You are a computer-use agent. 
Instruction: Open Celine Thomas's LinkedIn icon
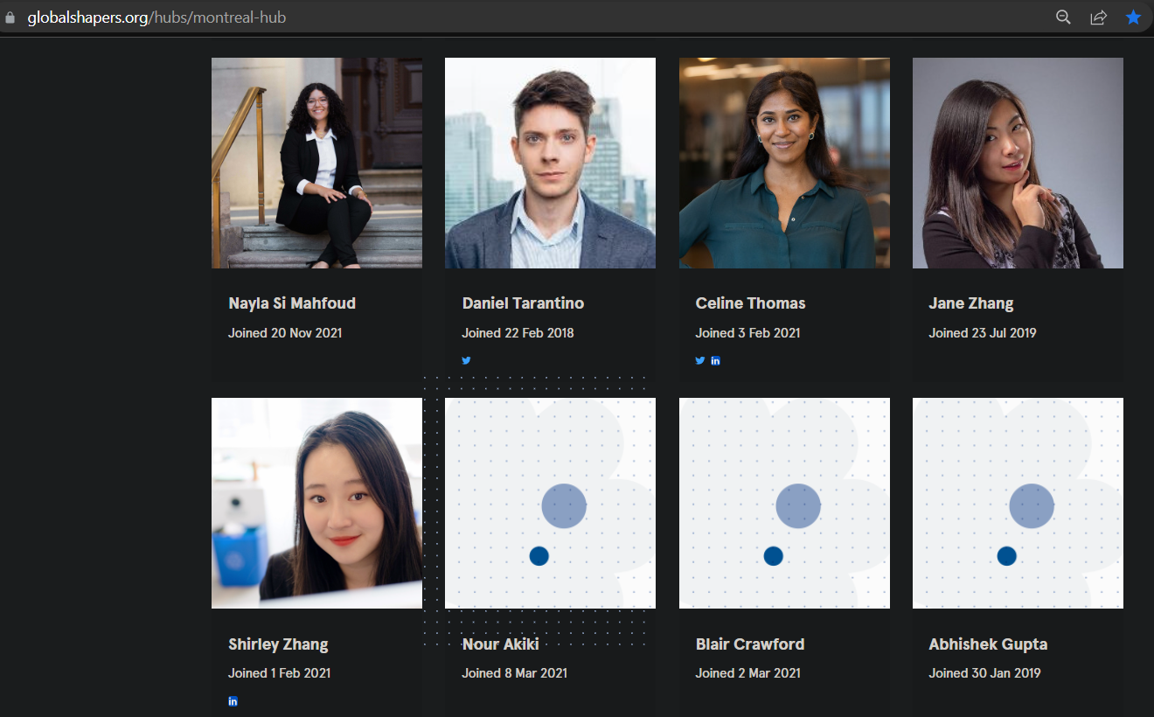715,360
